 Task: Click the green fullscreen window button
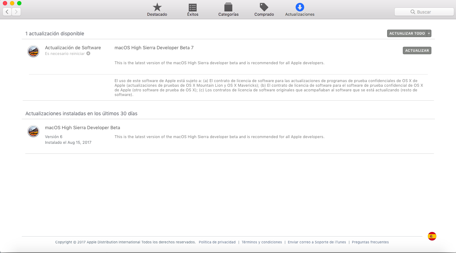pyautogui.click(x=19, y=3)
